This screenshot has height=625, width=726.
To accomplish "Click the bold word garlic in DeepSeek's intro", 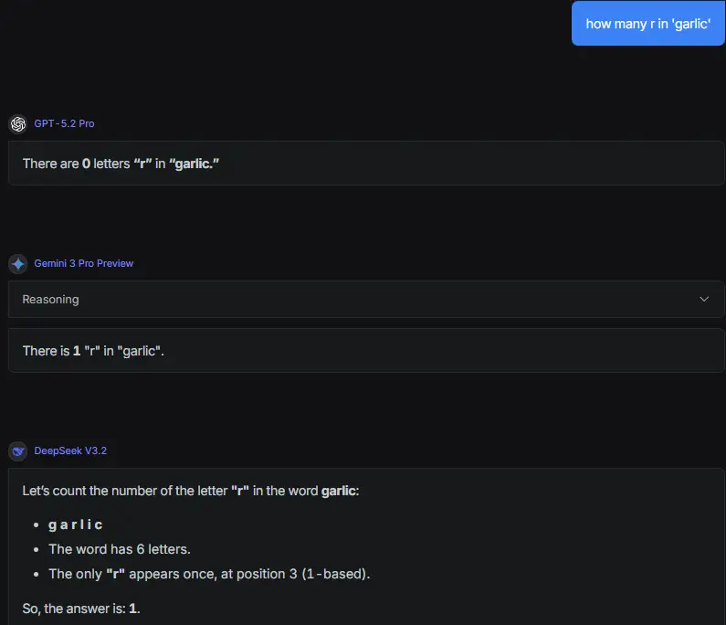I will click(340, 491).
